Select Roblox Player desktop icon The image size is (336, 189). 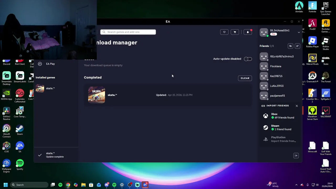[x=312, y=42]
